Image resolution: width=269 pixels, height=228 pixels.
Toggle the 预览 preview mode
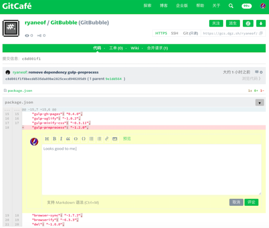(x=127, y=139)
